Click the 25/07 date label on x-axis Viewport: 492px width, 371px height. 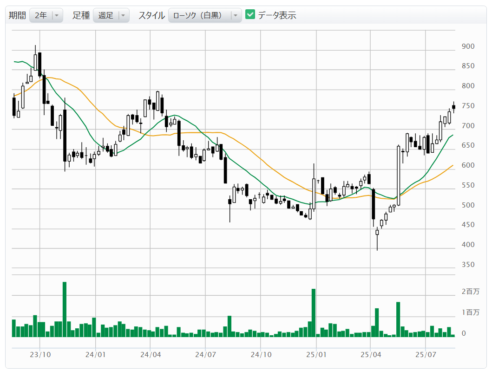pyautogui.click(x=426, y=355)
